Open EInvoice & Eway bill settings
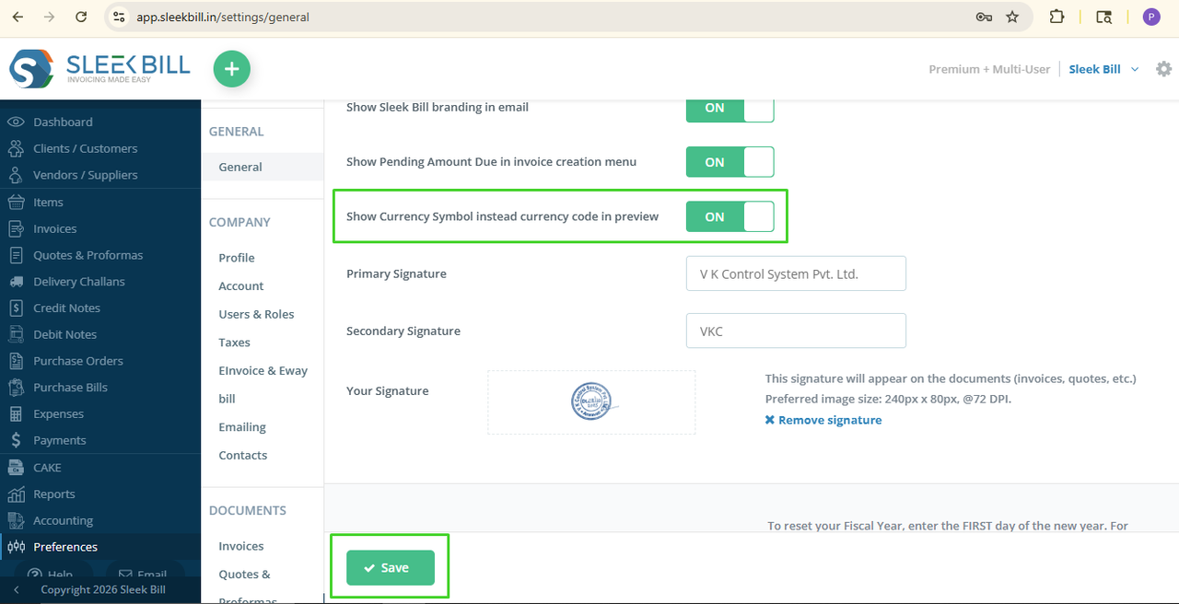The image size is (1179, 604). (x=263, y=384)
